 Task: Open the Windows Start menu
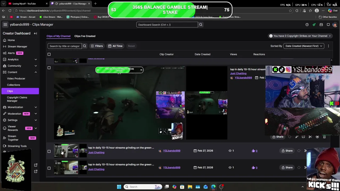(x=119, y=187)
